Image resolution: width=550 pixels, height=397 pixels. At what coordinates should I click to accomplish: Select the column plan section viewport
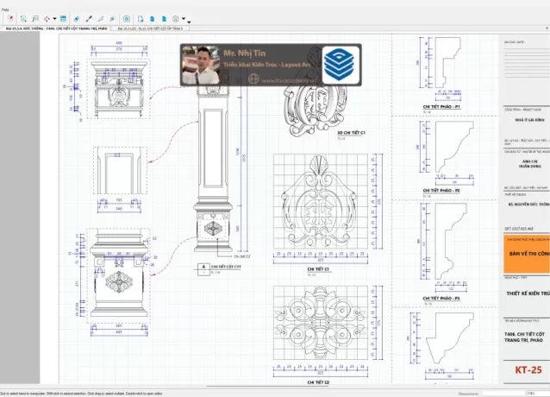tap(121, 170)
